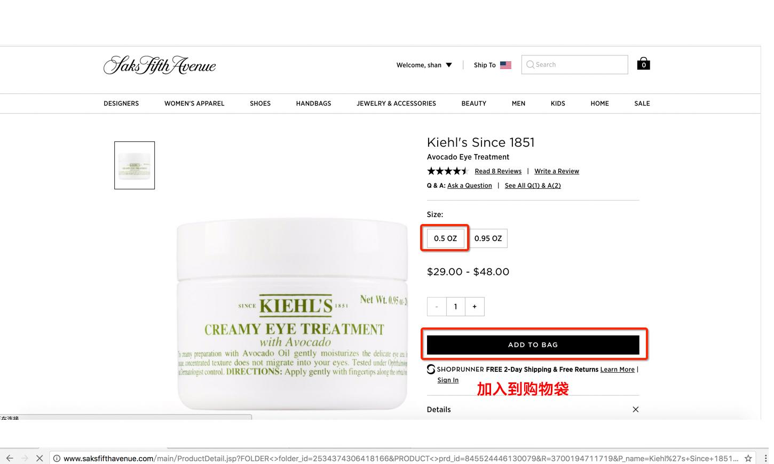Decrease quantity with minus button

(x=437, y=307)
